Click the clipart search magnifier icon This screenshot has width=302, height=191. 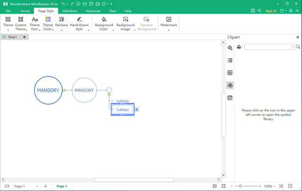(298, 47)
